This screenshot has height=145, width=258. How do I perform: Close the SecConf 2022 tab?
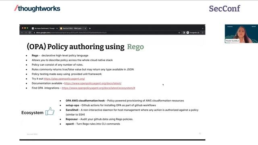[85, 29]
